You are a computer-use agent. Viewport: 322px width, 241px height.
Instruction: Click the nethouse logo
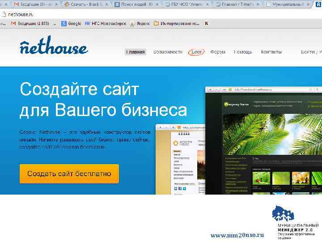(x=54, y=45)
